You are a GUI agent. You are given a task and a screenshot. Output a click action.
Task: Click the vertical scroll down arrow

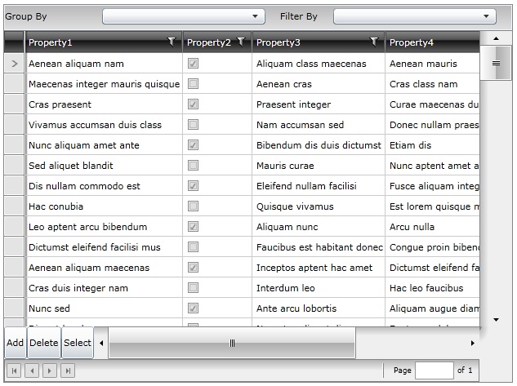(496, 319)
